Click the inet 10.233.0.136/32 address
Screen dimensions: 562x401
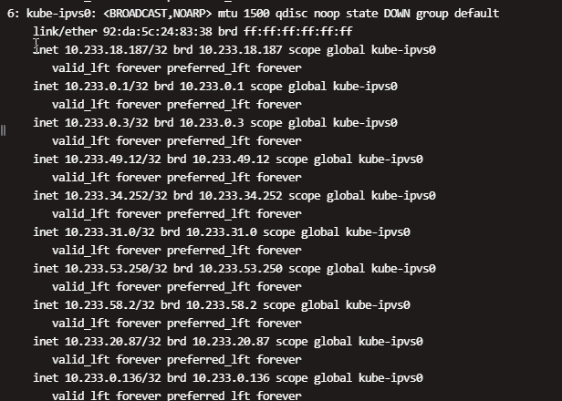(97, 377)
